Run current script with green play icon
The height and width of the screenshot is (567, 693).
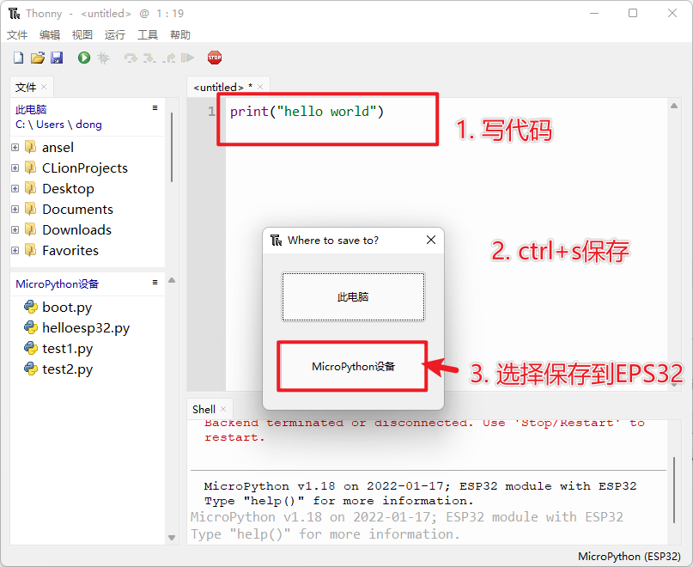[x=84, y=58]
